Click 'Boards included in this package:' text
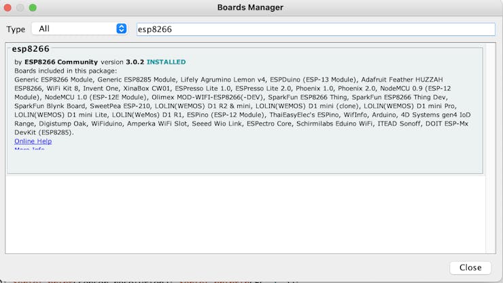 (66, 71)
